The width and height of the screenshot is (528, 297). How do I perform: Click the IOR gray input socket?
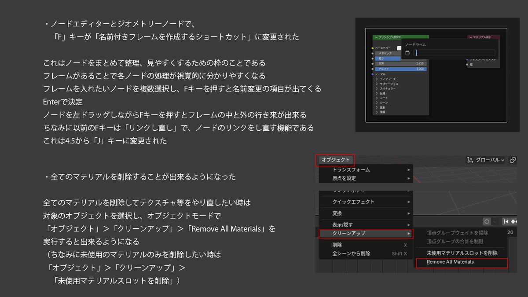coord(373,64)
